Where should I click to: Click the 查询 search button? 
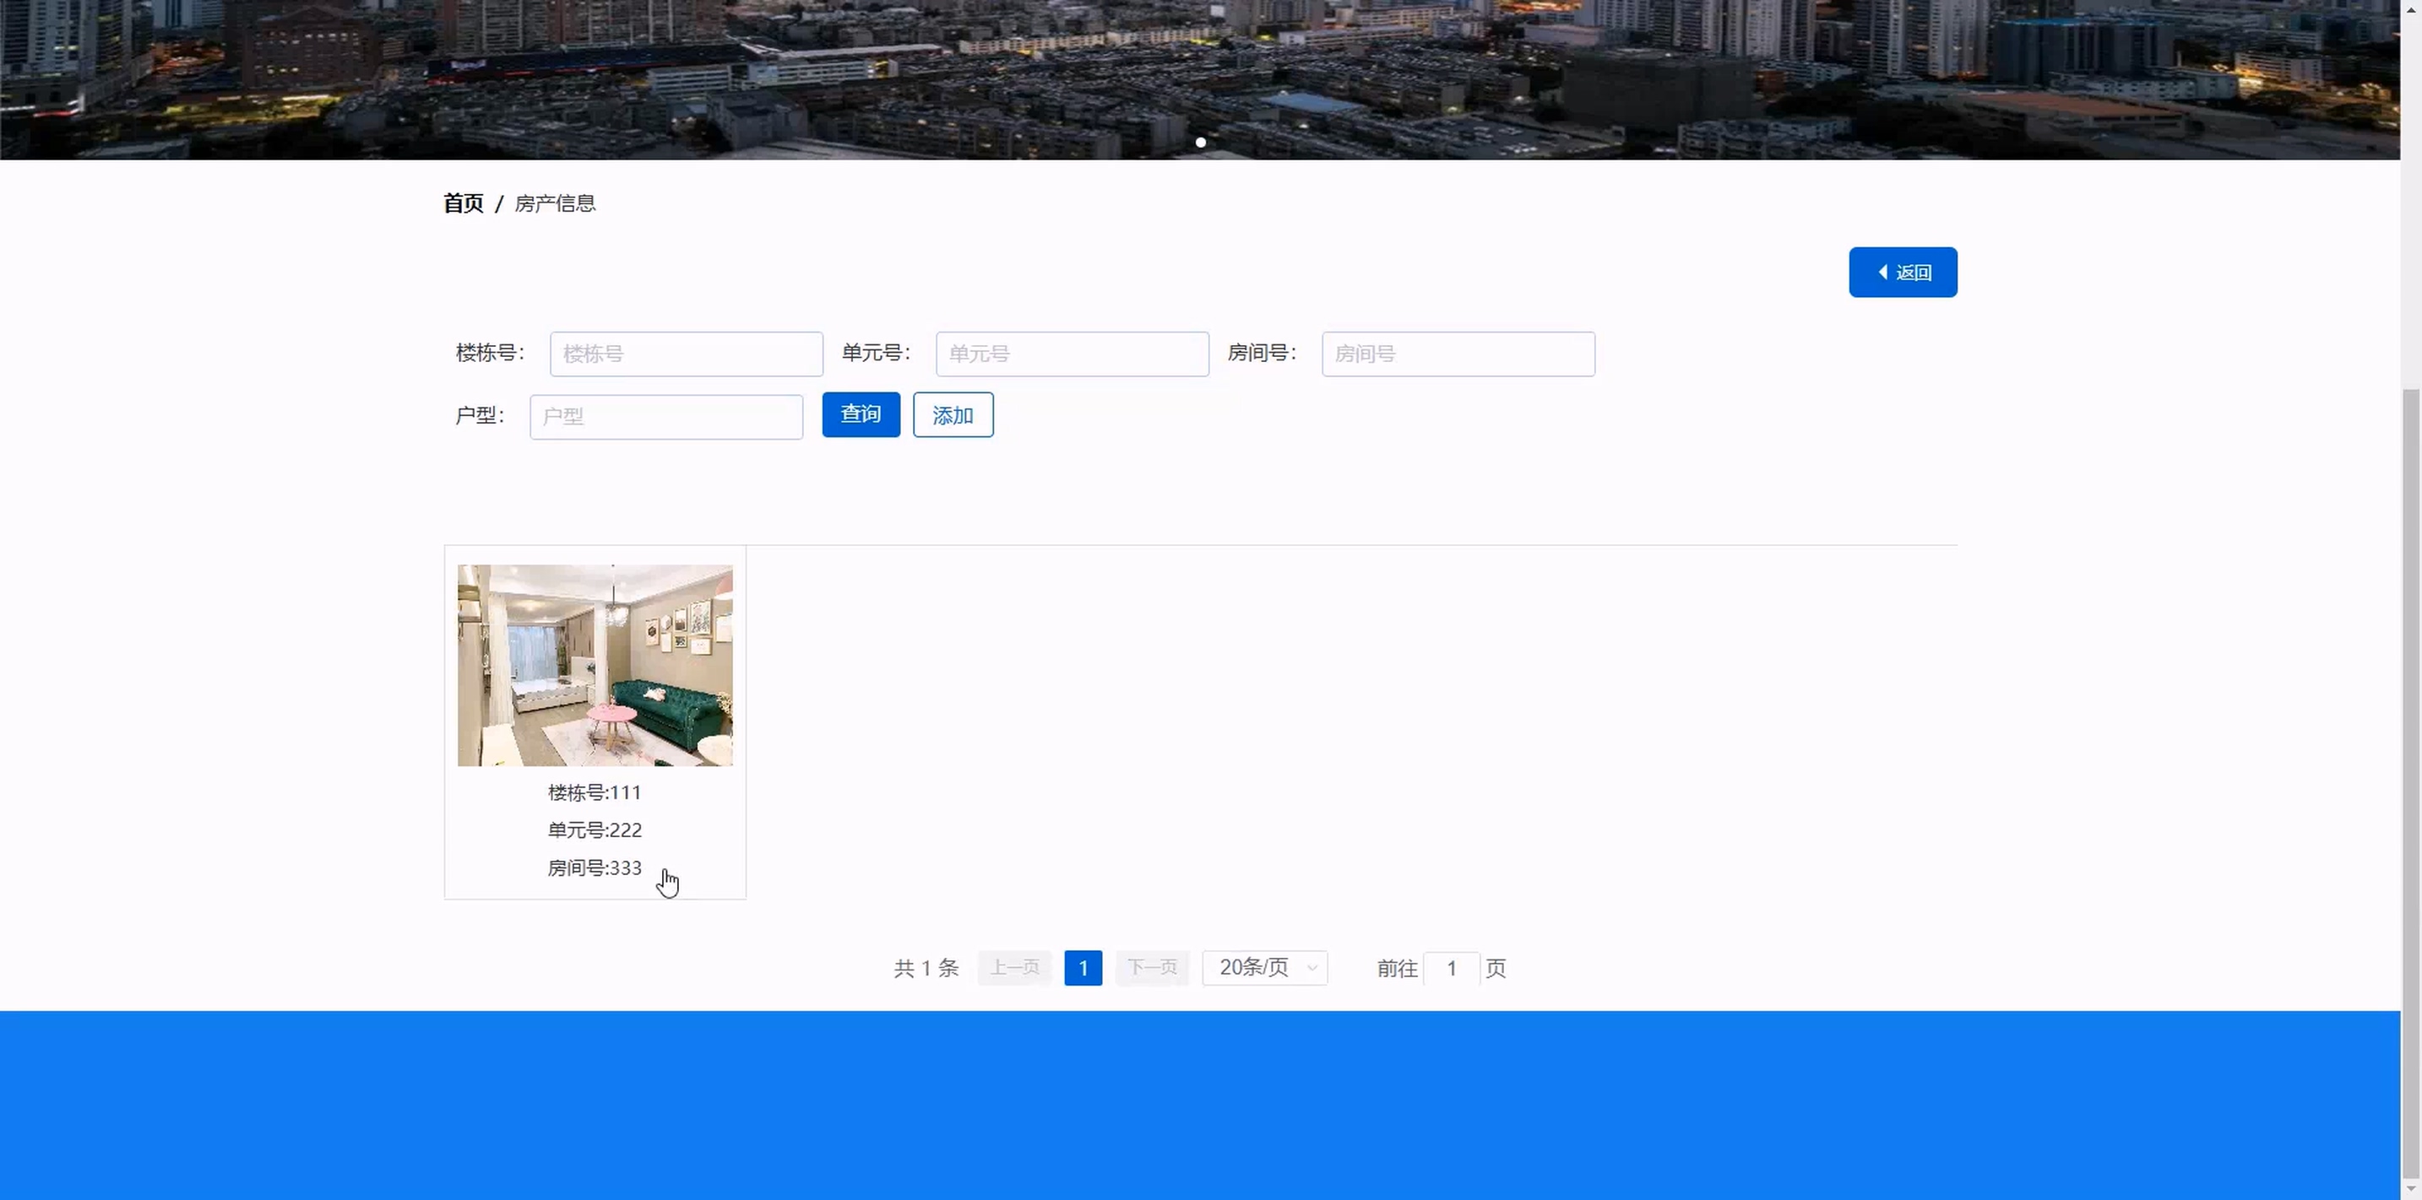click(x=861, y=414)
